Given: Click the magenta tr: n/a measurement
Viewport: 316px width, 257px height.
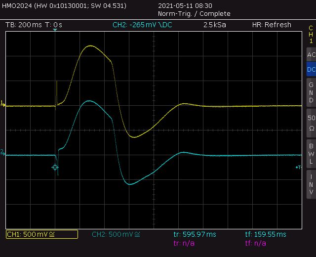Looking at the screenshot, I should tap(184, 243).
